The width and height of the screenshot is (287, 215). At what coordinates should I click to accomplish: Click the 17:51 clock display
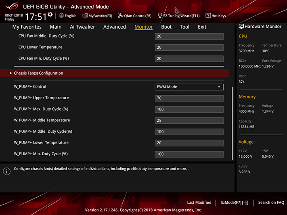coord(36,17)
